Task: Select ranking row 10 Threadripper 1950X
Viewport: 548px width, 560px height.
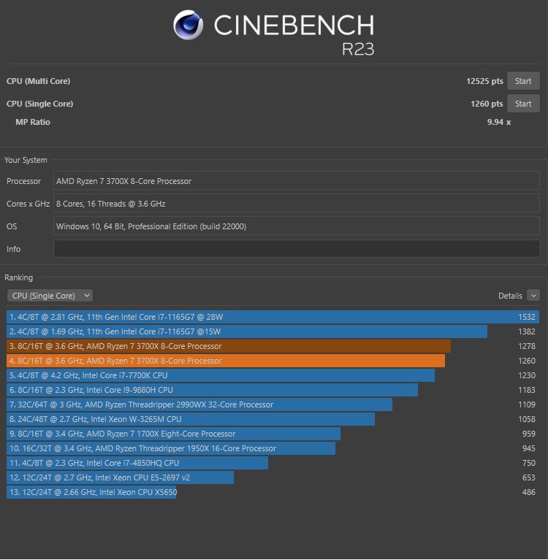Action: (x=273, y=448)
